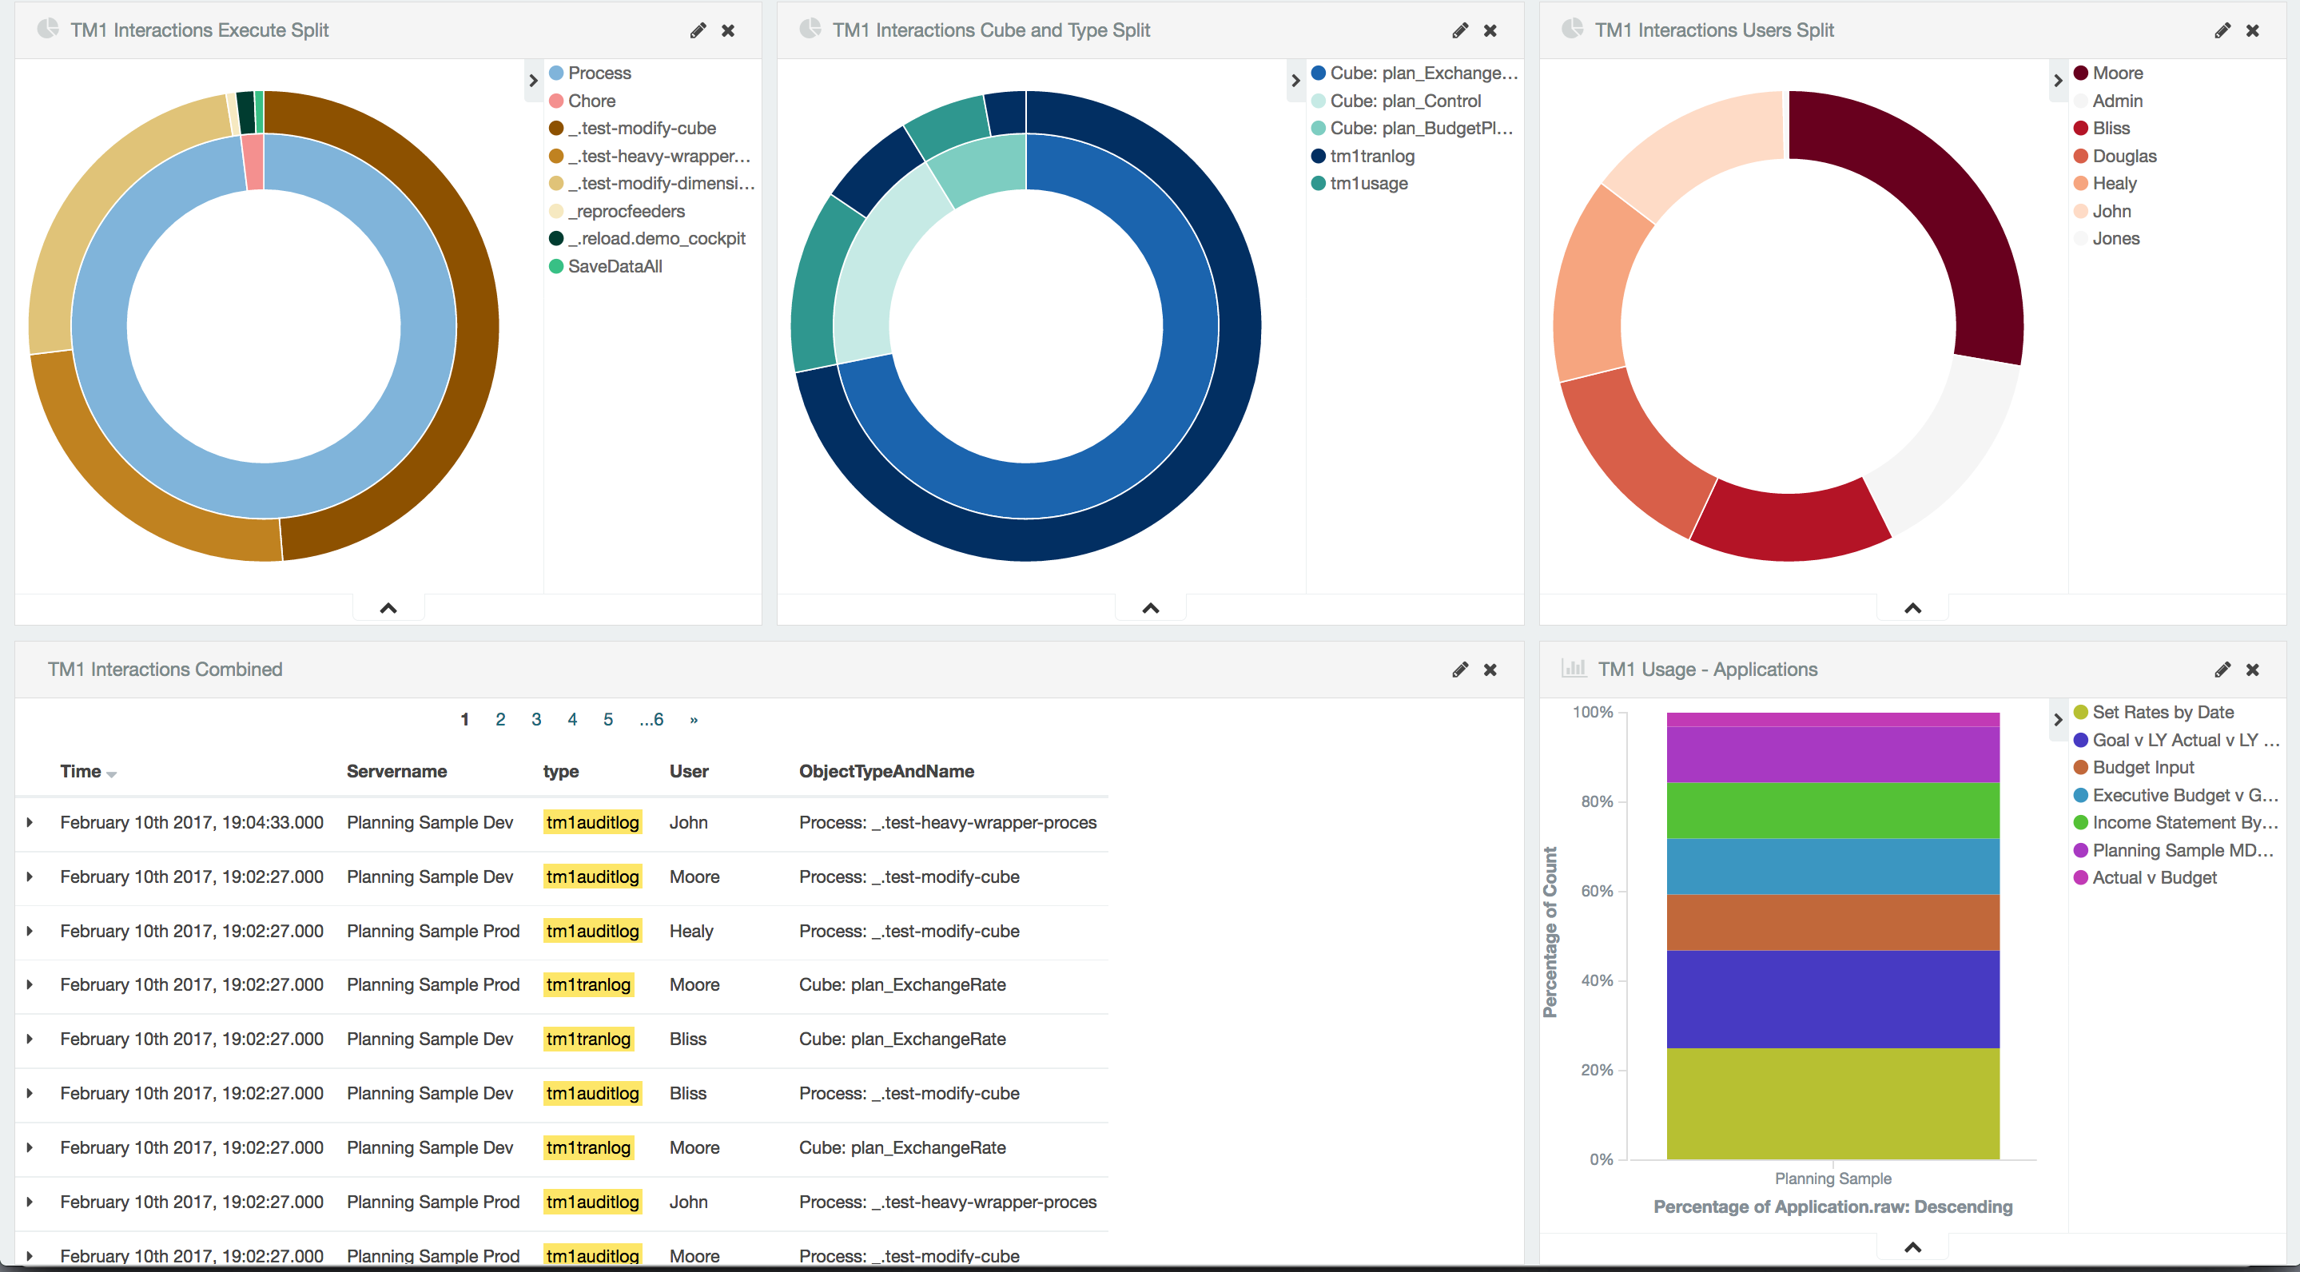Expand spy panel under Users Split chart
2300x1272 pixels.
[1912, 609]
